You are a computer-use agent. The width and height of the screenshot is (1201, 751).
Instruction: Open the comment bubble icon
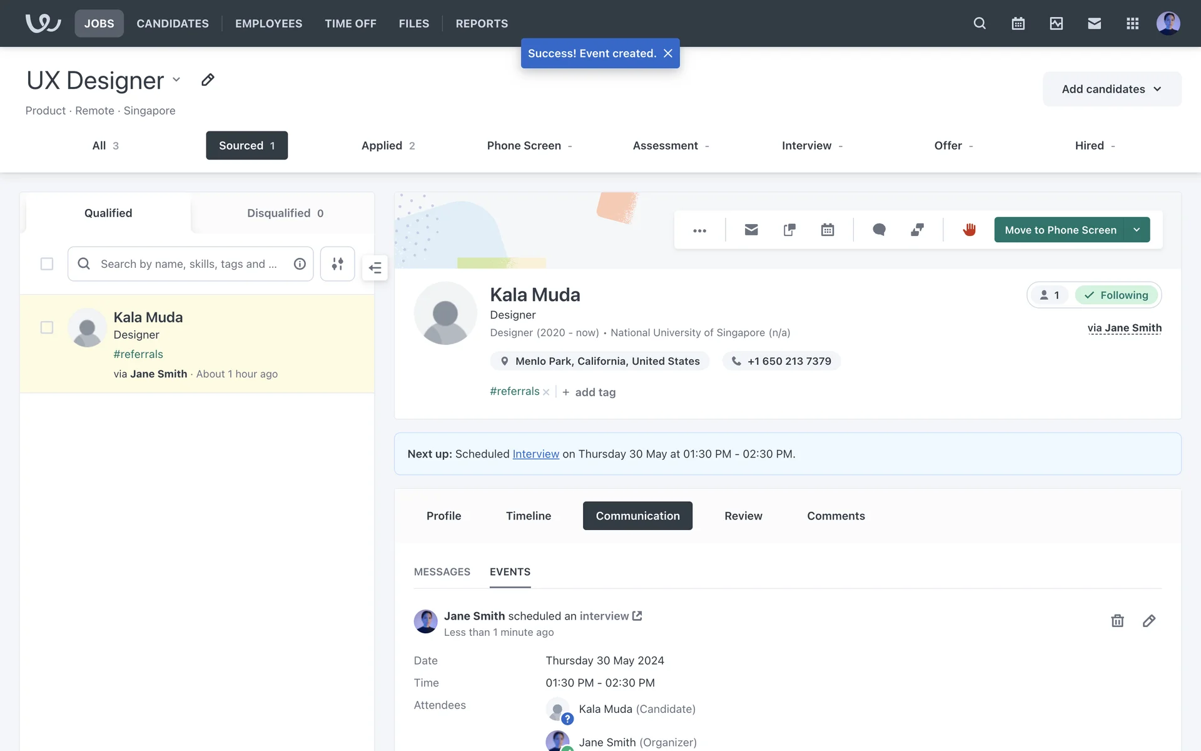[x=879, y=230]
